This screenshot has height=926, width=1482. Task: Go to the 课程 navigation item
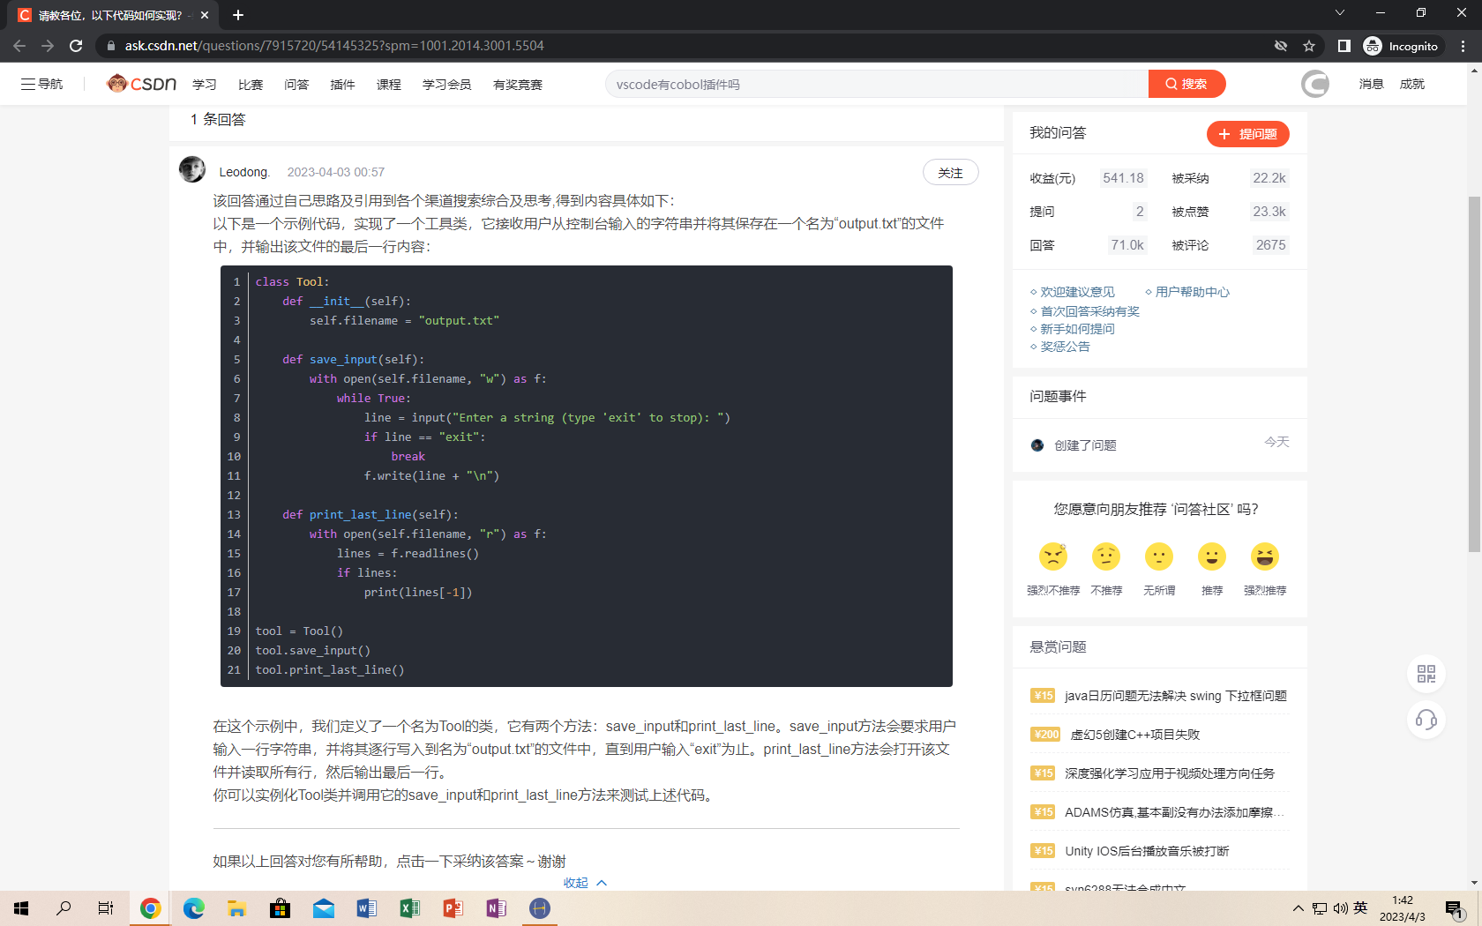coord(388,85)
